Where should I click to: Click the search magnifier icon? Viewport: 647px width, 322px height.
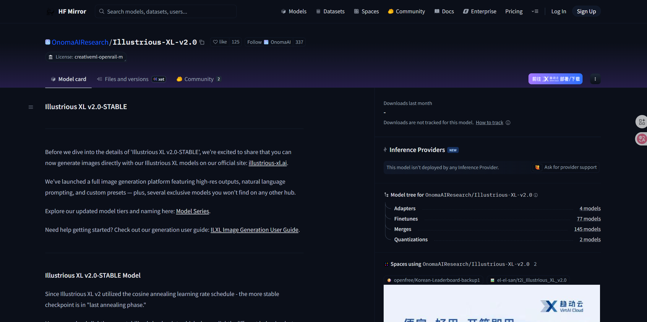tap(102, 12)
